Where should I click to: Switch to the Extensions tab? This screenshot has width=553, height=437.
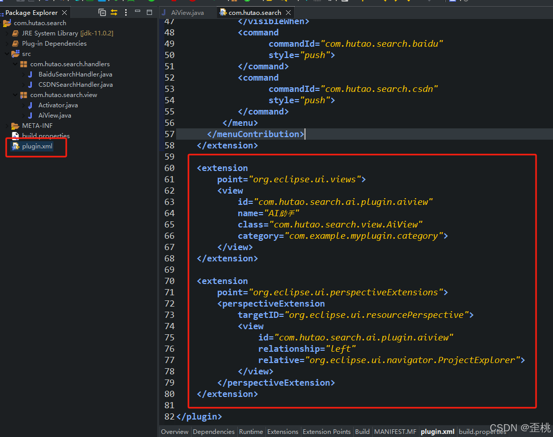283,431
